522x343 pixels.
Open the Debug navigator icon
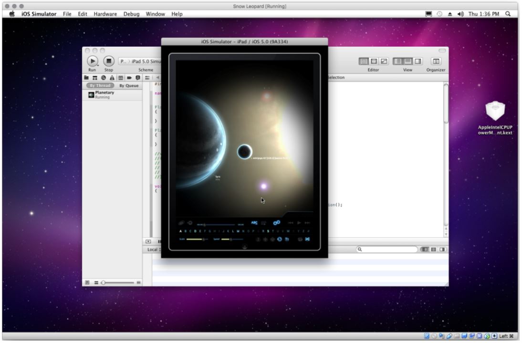[121, 78]
